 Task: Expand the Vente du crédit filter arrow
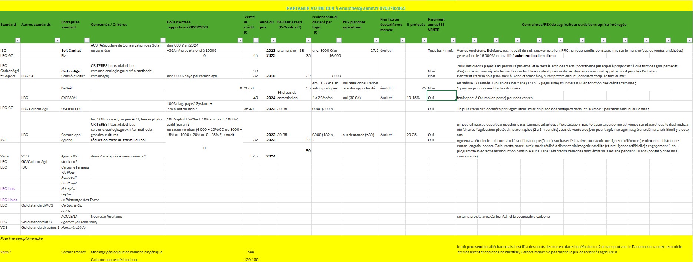pos(256,40)
